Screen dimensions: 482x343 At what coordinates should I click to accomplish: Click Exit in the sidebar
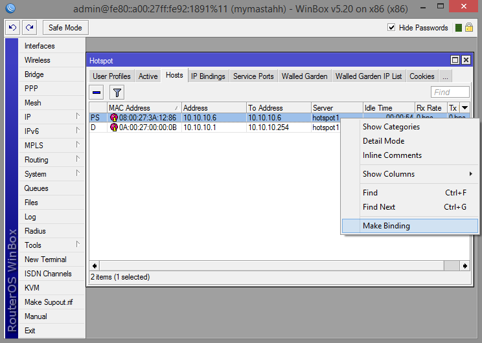click(52, 331)
